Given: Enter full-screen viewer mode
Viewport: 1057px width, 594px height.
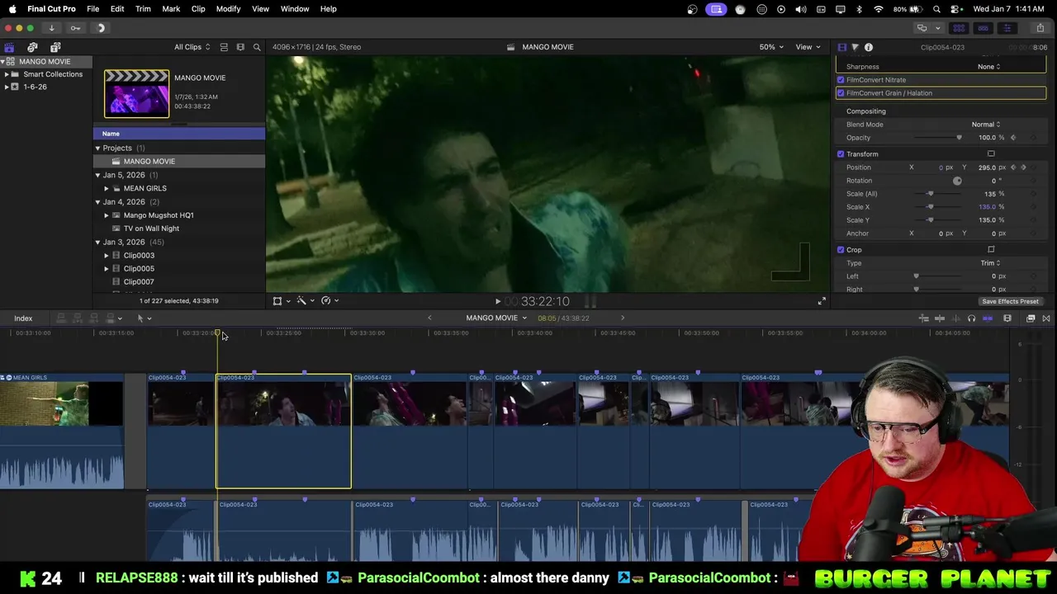Looking at the screenshot, I should (821, 301).
